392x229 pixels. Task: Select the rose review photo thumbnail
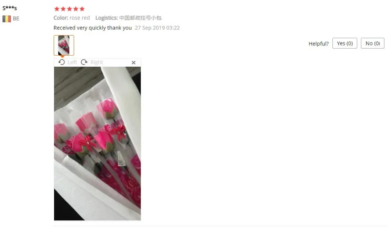tap(64, 45)
